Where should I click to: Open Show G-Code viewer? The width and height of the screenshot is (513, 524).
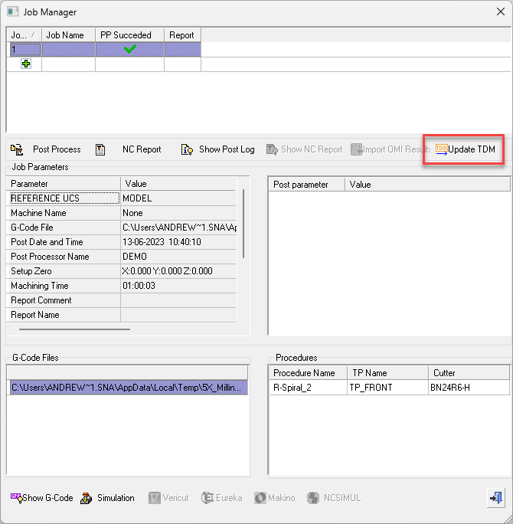[42, 498]
